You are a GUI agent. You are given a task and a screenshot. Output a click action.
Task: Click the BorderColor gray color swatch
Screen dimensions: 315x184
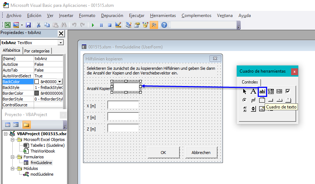(x=37, y=93)
